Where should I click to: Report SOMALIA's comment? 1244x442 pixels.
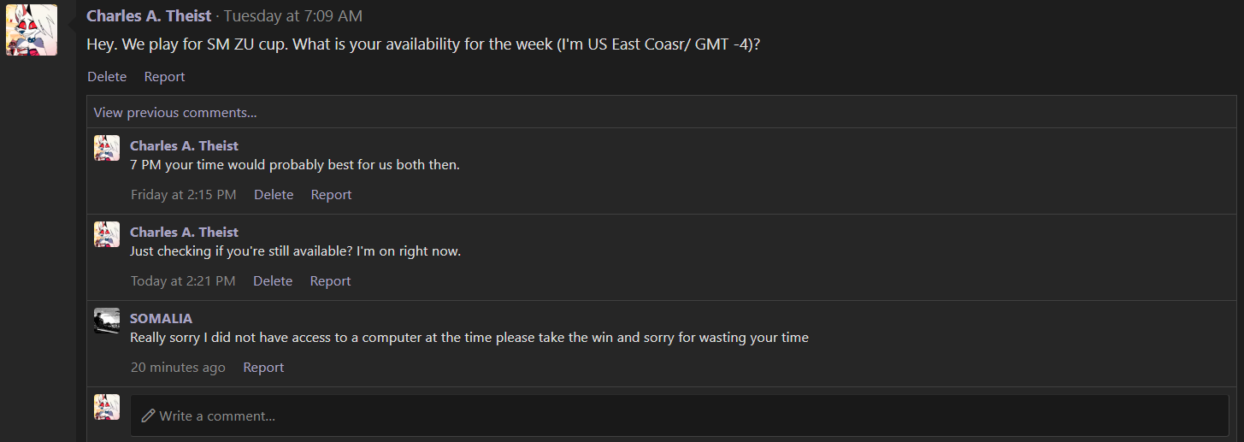pyautogui.click(x=263, y=367)
